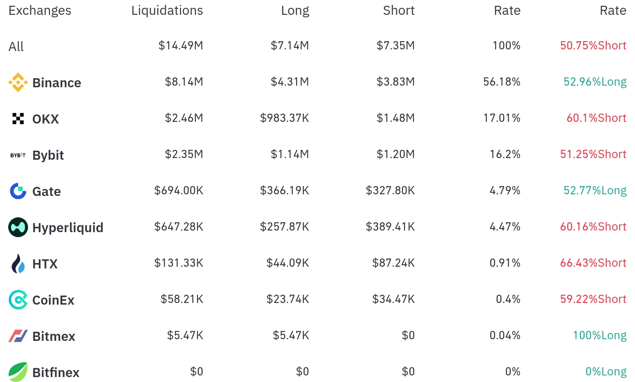
Task: Select the All exchanges row label
Action: click(16, 47)
